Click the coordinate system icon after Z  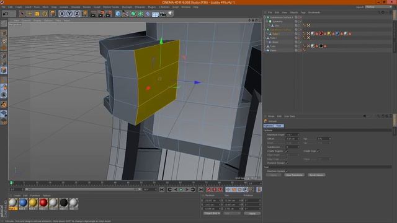coord(84,14)
